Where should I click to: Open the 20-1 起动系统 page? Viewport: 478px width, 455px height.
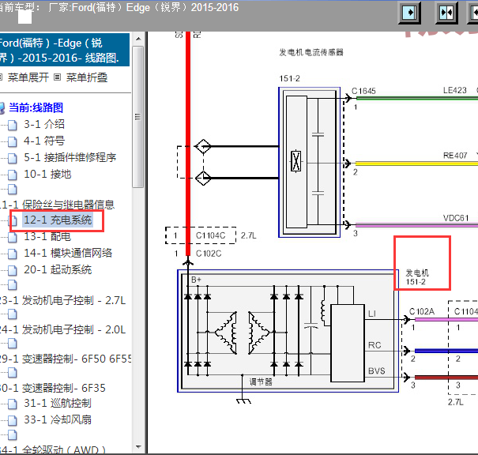tap(58, 269)
